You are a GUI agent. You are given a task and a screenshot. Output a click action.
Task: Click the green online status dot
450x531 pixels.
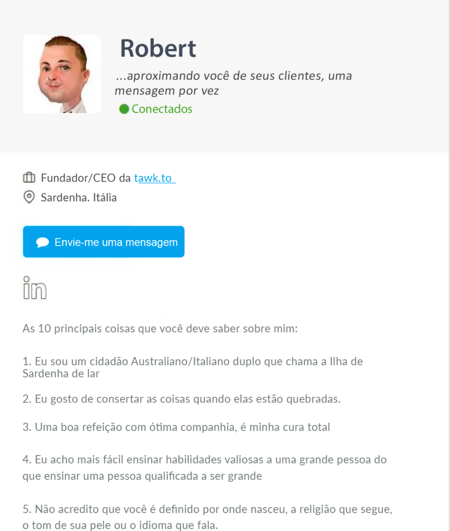pos(124,109)
